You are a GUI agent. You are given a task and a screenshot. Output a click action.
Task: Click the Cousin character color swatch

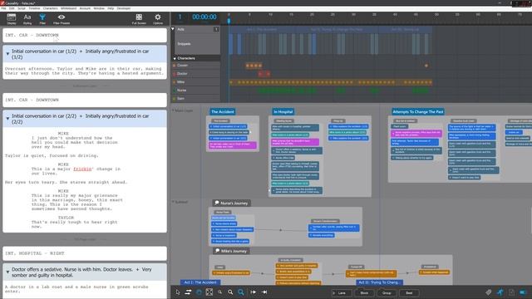(175, 66)
